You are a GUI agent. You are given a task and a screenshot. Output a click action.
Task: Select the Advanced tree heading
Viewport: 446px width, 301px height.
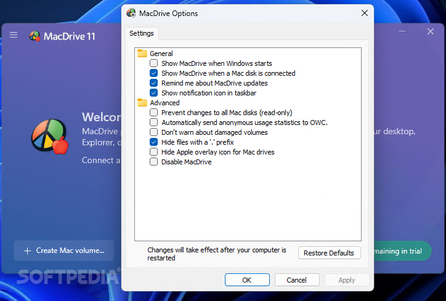coord(164,103)
